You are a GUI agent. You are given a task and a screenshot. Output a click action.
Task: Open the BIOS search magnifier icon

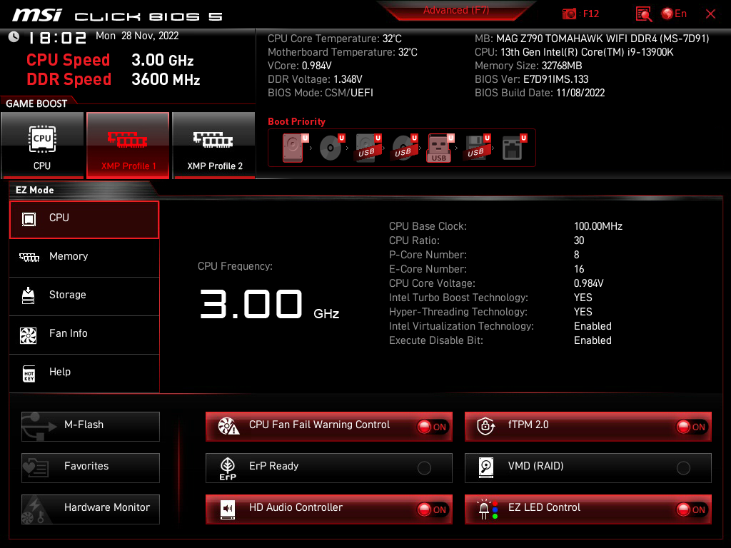(x=644, y=14)
